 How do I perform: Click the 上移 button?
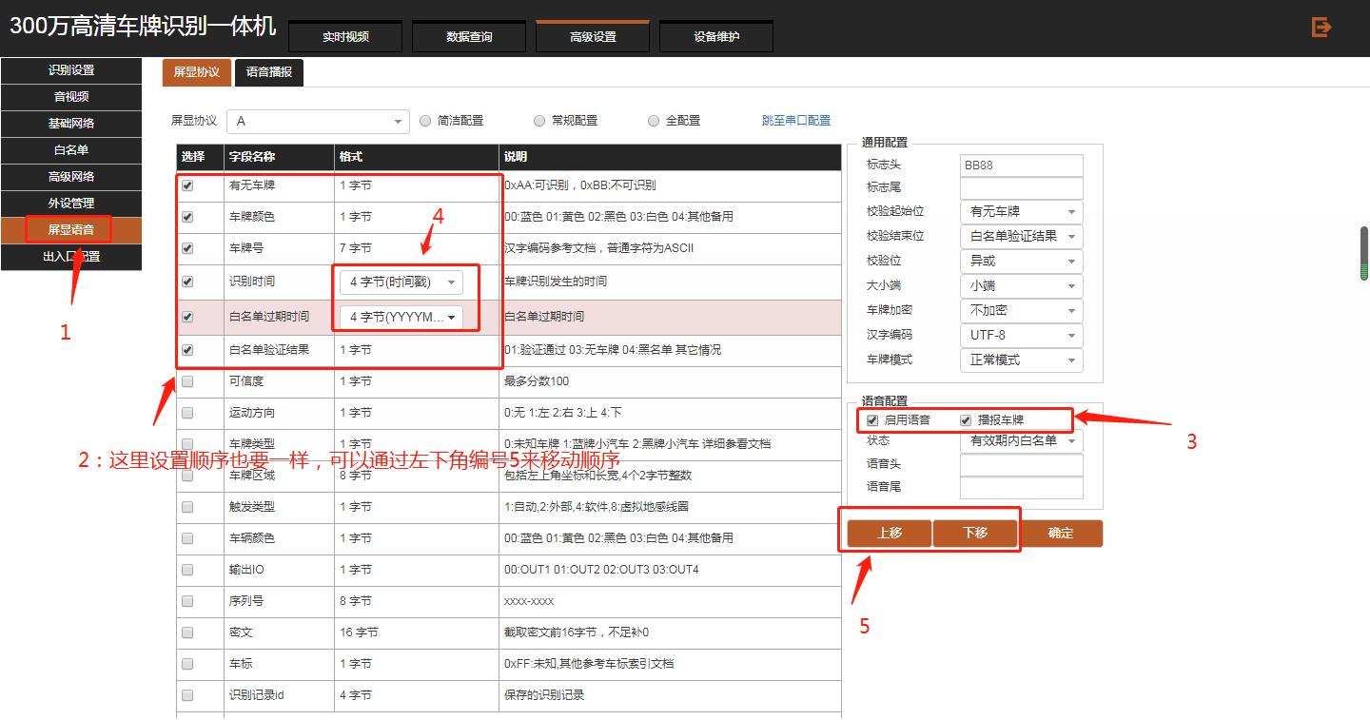tap(890, 534)
